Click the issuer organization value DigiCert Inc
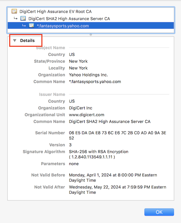Screen dimensions: 181x223 pos(81,108)
